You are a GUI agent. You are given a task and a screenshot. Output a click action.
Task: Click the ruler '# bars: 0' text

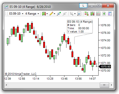click(x=74, y=25)
